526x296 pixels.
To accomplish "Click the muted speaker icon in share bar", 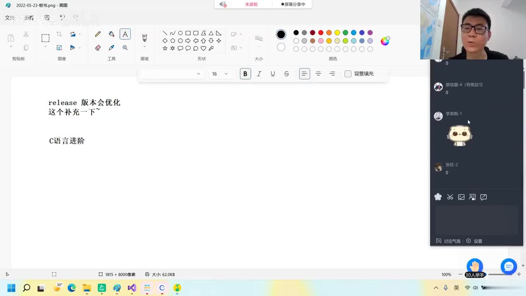I will click(x=223, y=4).
